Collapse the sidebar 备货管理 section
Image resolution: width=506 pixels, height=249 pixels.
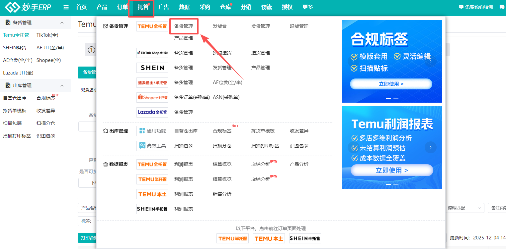coord(62,23)
